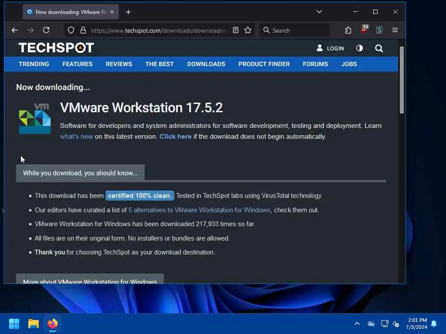Screen dimensions: 446x334
Task: Go back using the browser back arrow
Action: 15,30
